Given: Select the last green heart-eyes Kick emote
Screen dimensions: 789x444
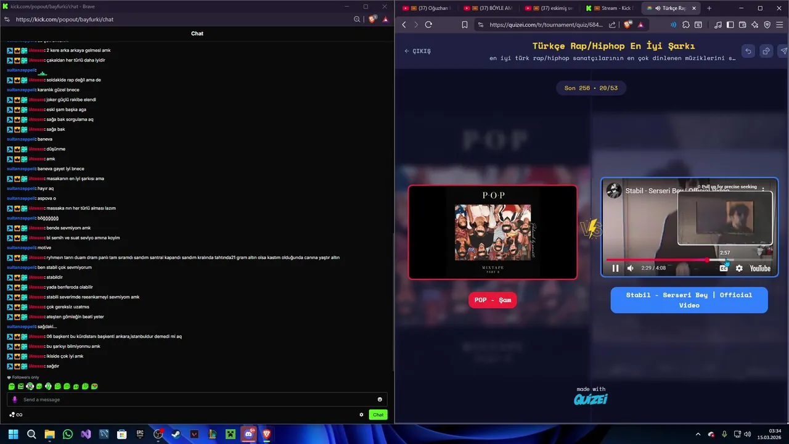Looking at the screenshot, I should (94, 386).
